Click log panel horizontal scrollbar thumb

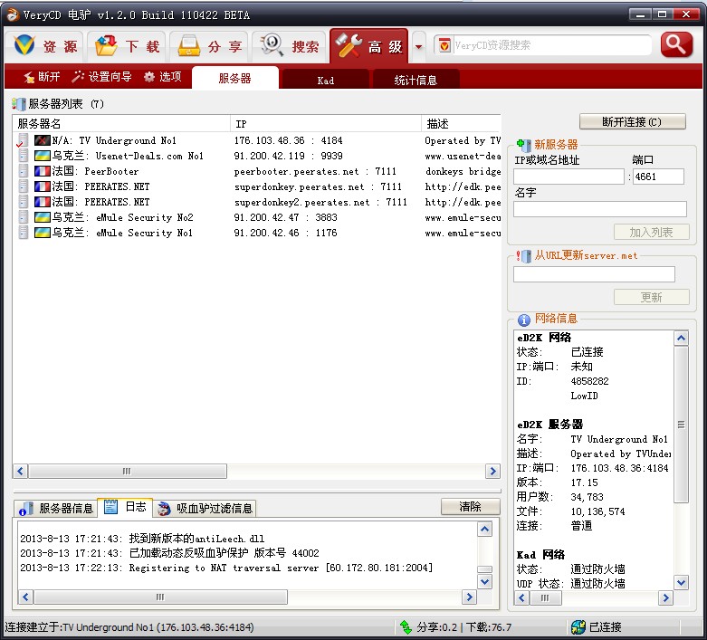point(160,597)
